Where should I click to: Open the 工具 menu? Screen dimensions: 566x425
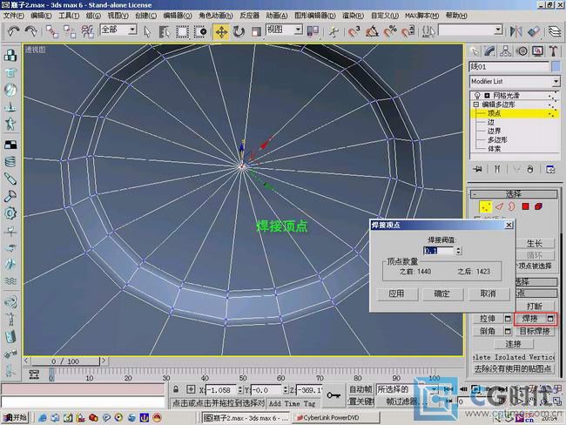[x=69, y=16]
